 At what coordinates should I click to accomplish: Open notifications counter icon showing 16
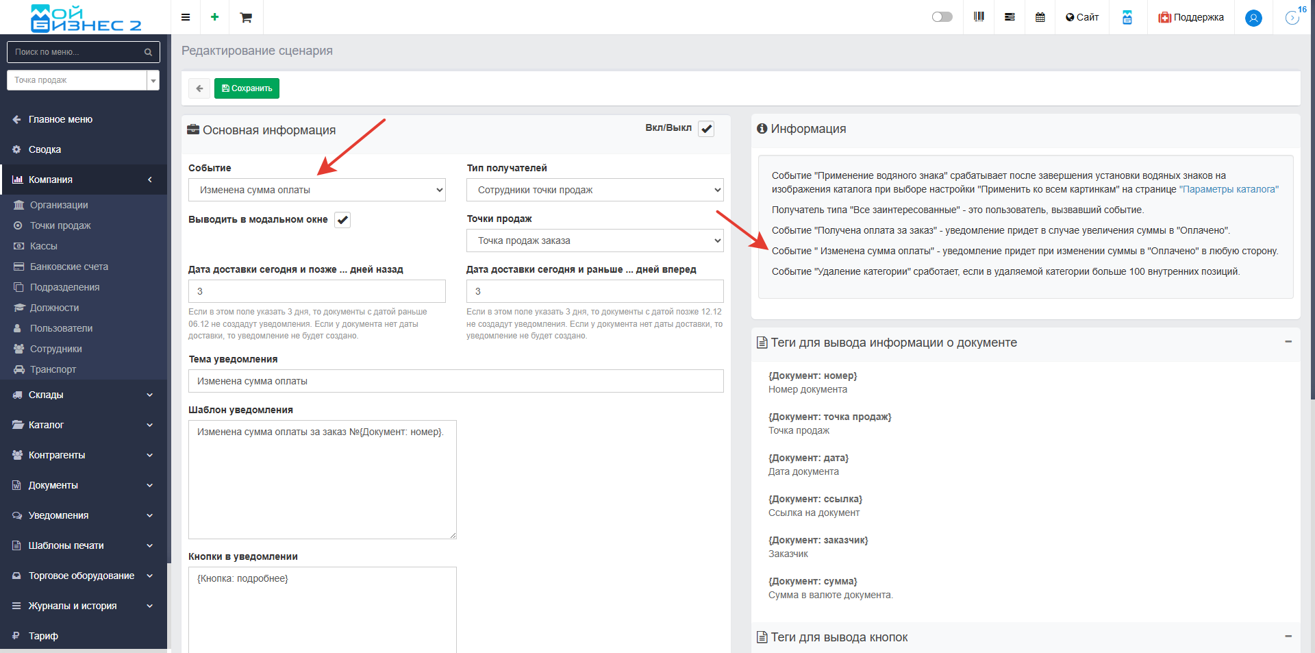(1292, 17)
